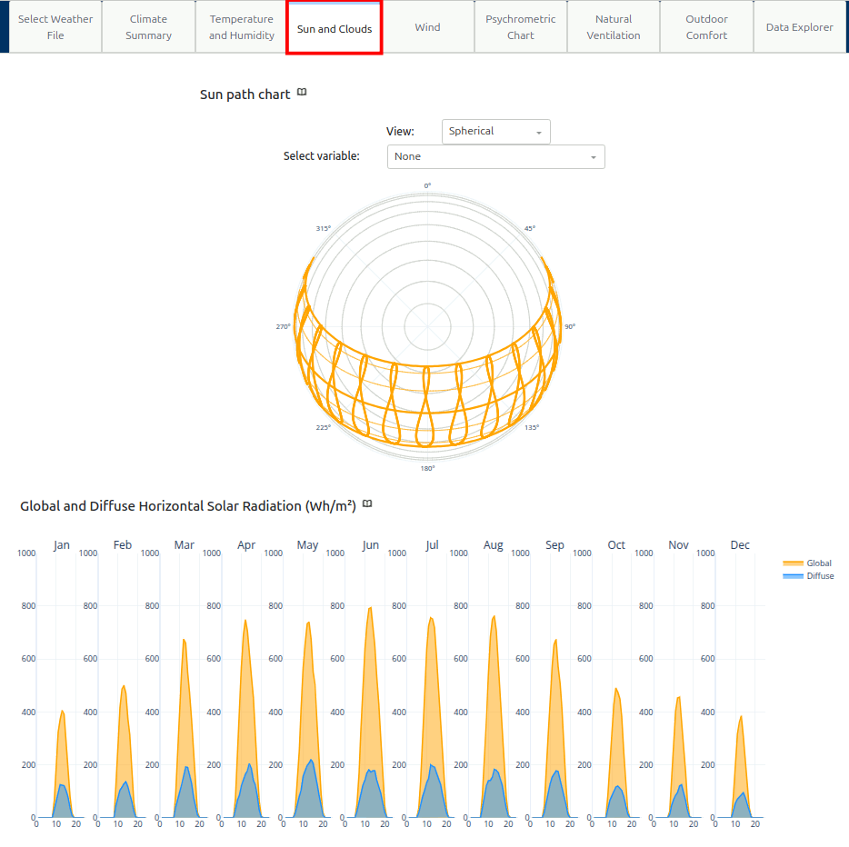Open the Psychrometric Chart tab
849x847 pixels.
(x=521, y=27)
